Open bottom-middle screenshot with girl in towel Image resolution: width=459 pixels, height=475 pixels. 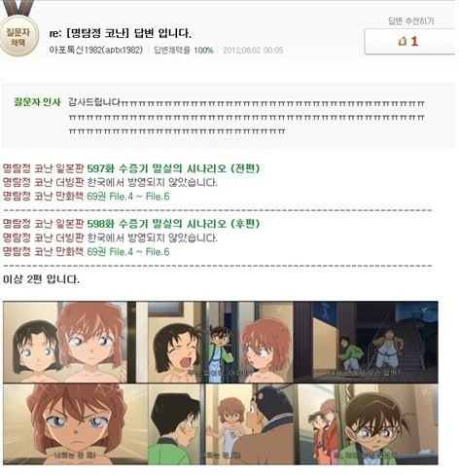click(x=222, y=424)
